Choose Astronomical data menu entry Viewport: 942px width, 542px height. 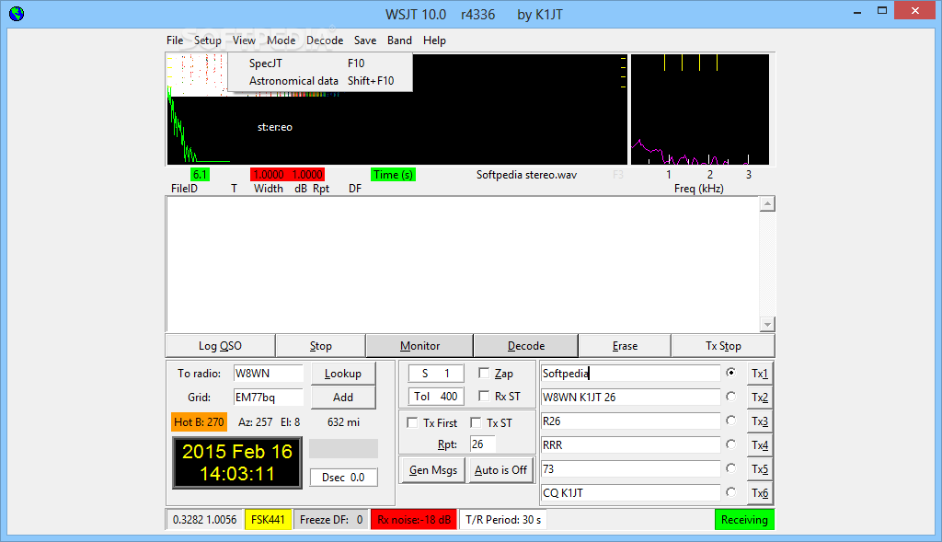tap(320, 81)
